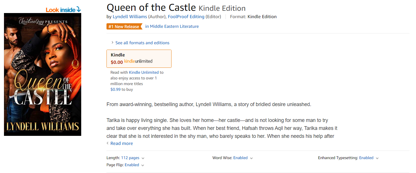Click the #1 New Release badge

[x=124, y=27]
